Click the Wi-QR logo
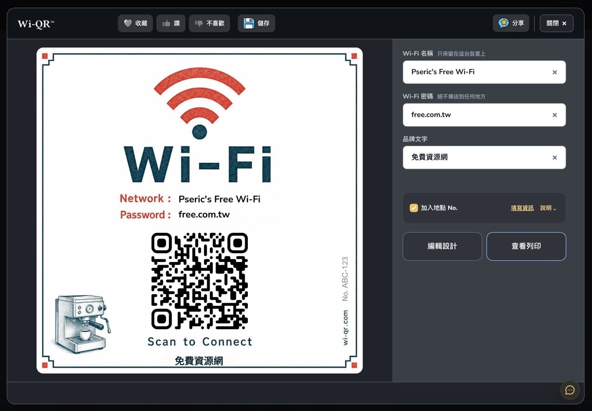Viewport: 592px width, 411px height. click(x=36, y=24)
